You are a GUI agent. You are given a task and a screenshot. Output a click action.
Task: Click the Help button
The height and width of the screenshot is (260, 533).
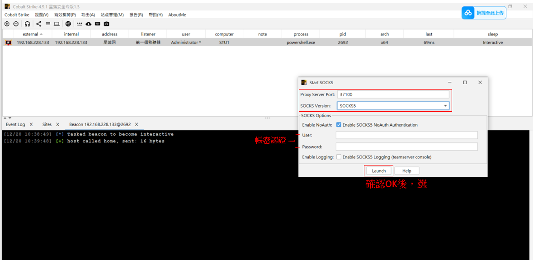pos(407,171)
